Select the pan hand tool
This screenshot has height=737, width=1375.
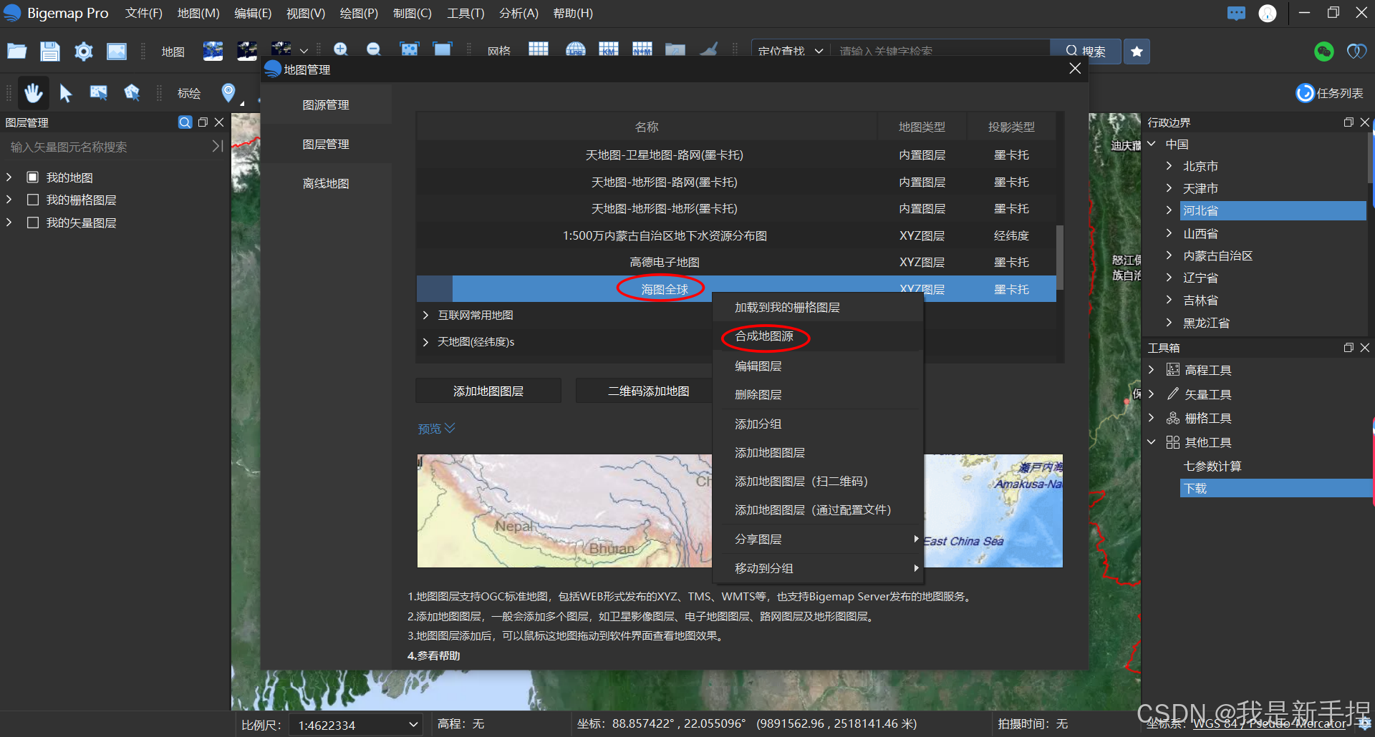click(x=33, y=93)
